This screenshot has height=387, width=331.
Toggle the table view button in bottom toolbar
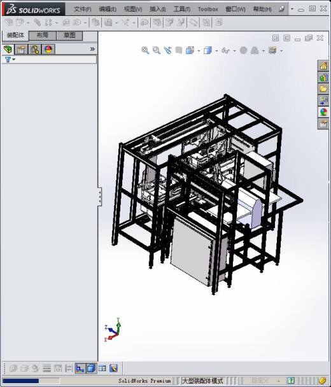[x=102, y=369]
